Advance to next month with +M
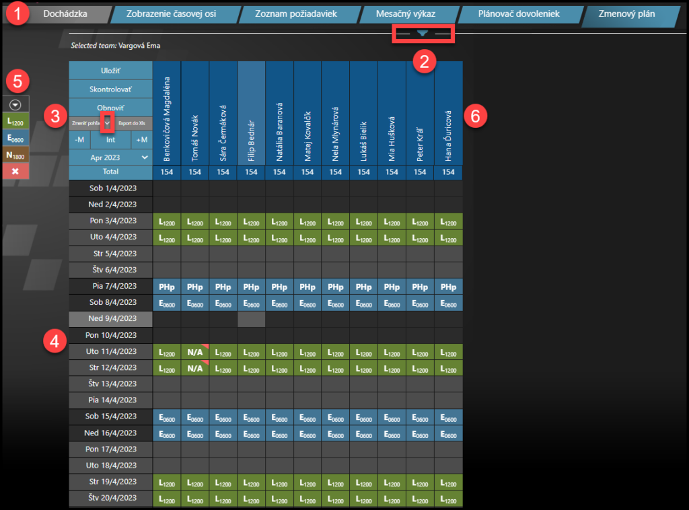Viewport: 689px width, 510px height. [142, 140]
